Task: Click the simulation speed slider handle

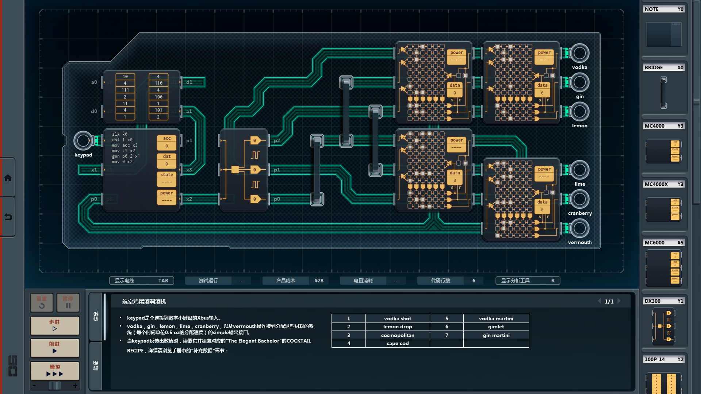Action: point(55,386)
